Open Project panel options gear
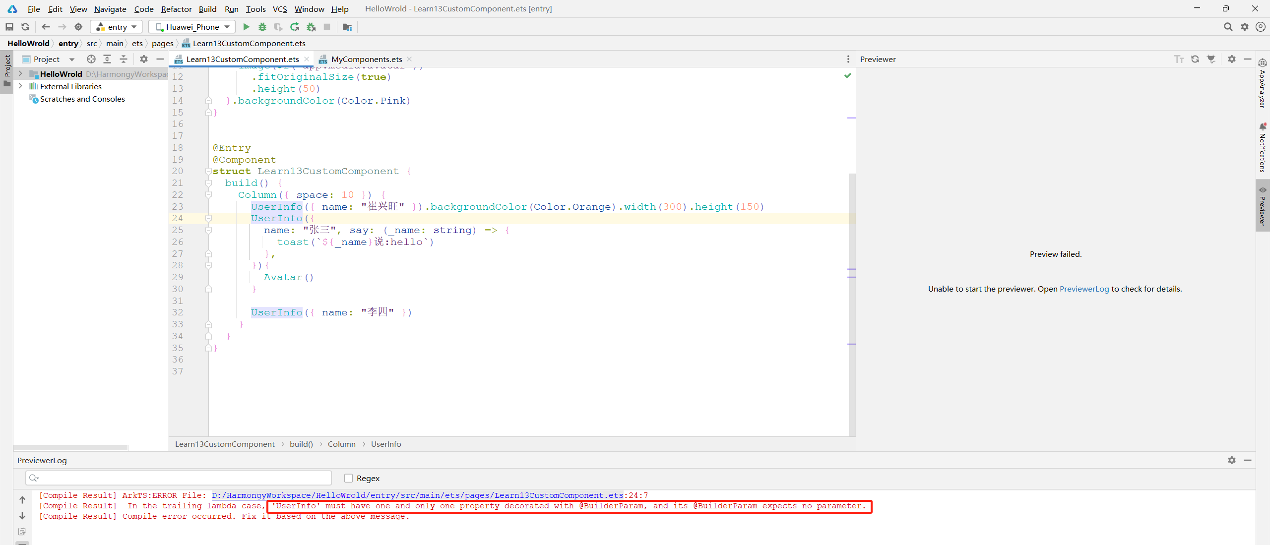1270x545 pixels. (x=144, y=59)
